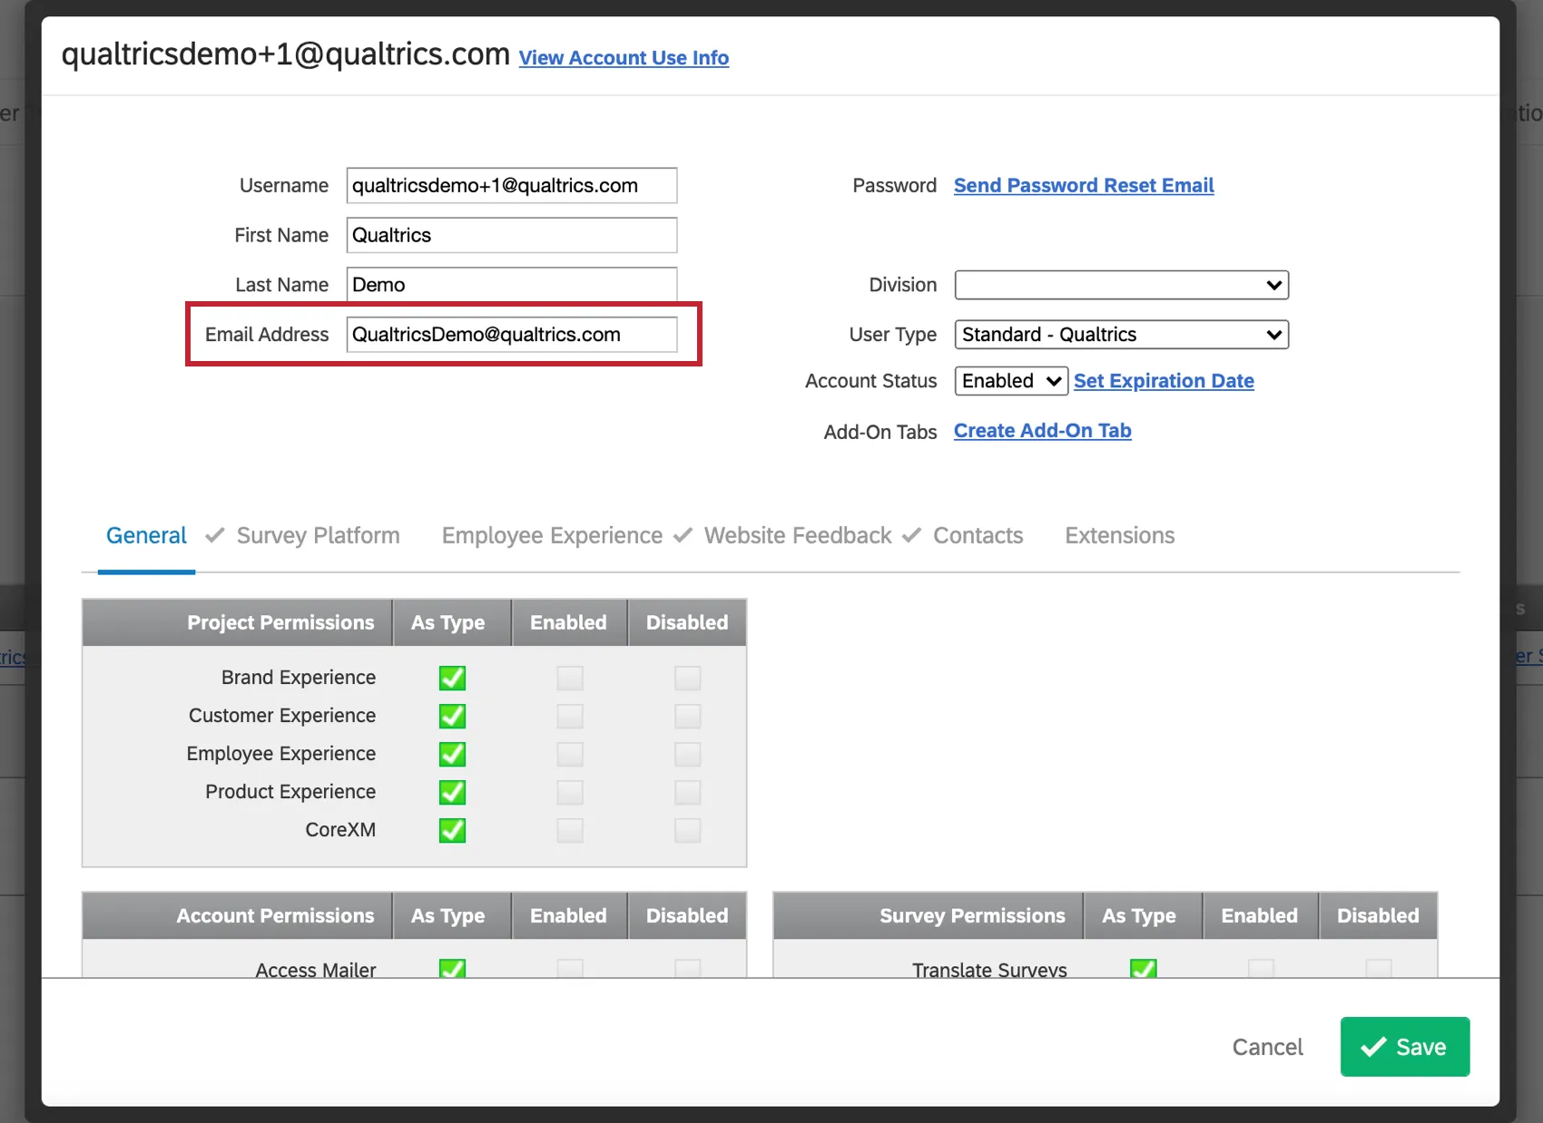This screenshot has width=1543, height=1123.
Task: Uncheck Access Mailer As Type checkbox
Action: (x=451, y=969)
